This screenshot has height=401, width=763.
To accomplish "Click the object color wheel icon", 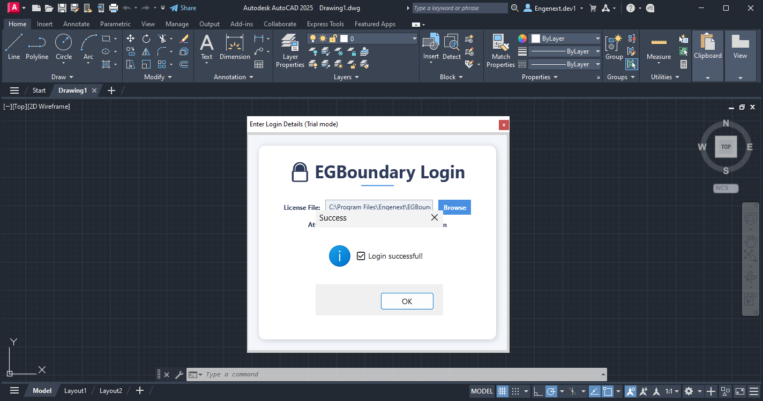I will pos(522,39).
